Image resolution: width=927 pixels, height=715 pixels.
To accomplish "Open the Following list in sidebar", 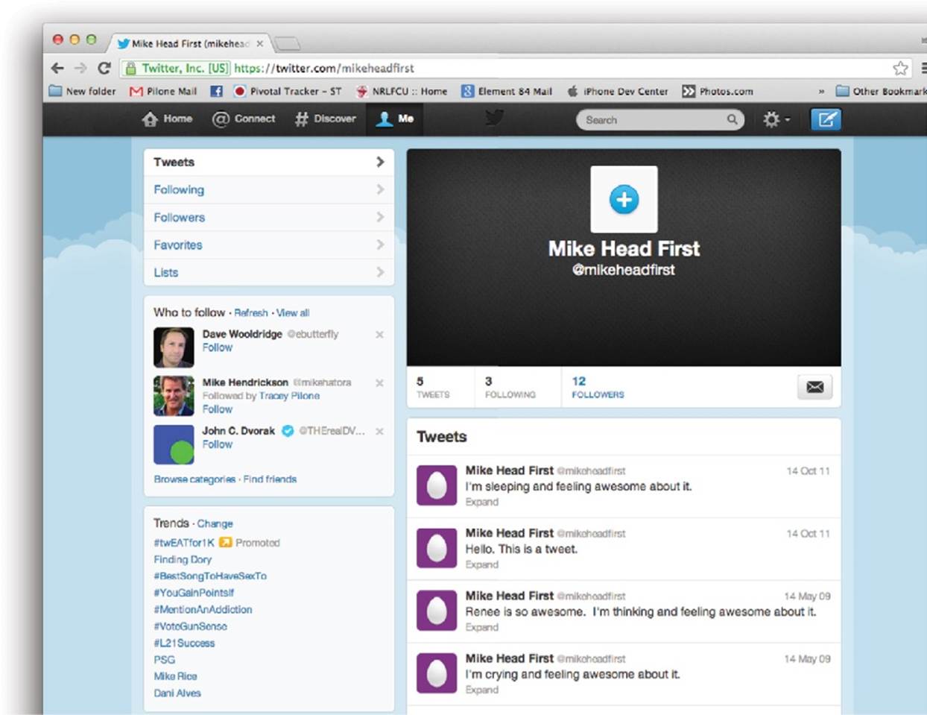I will click(x=269, y=189).
